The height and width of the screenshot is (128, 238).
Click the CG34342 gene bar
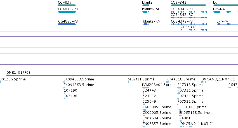tap(188, 5)
